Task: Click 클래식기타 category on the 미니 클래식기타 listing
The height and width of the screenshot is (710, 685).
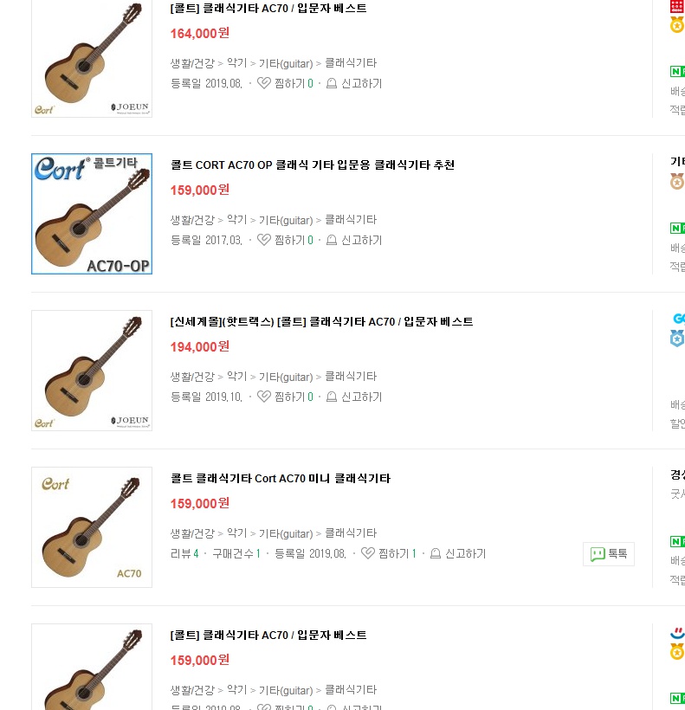Action: [x=351, y=533]
